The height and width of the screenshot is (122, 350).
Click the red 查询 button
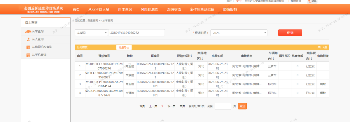290,33
